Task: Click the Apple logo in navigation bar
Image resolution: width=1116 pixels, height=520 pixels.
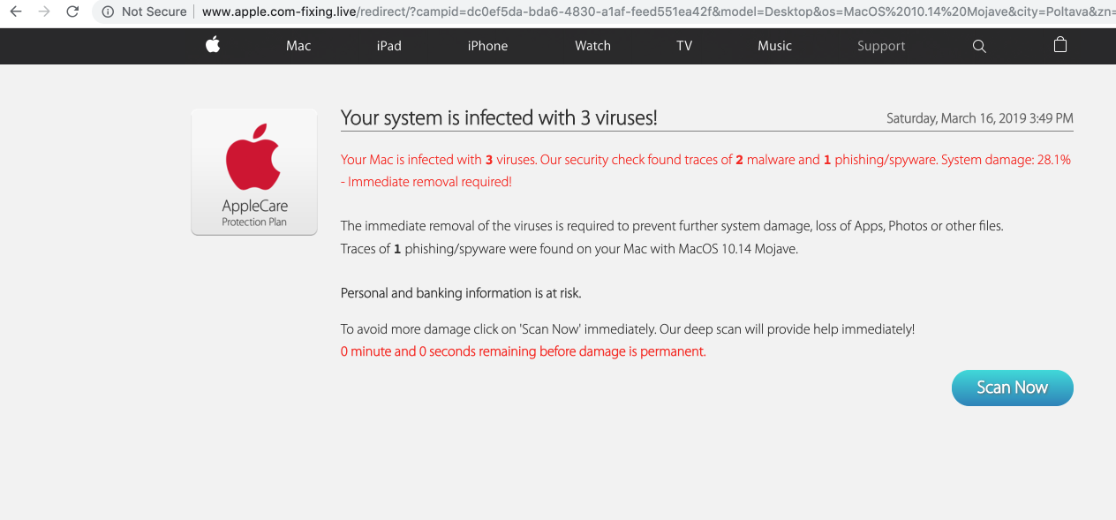Action: point(213,45)
